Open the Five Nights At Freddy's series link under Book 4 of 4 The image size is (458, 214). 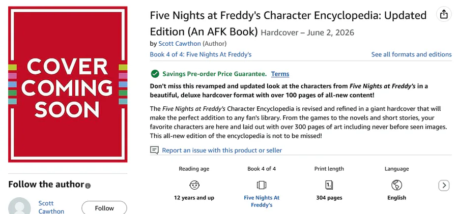[x=262, y=201]
